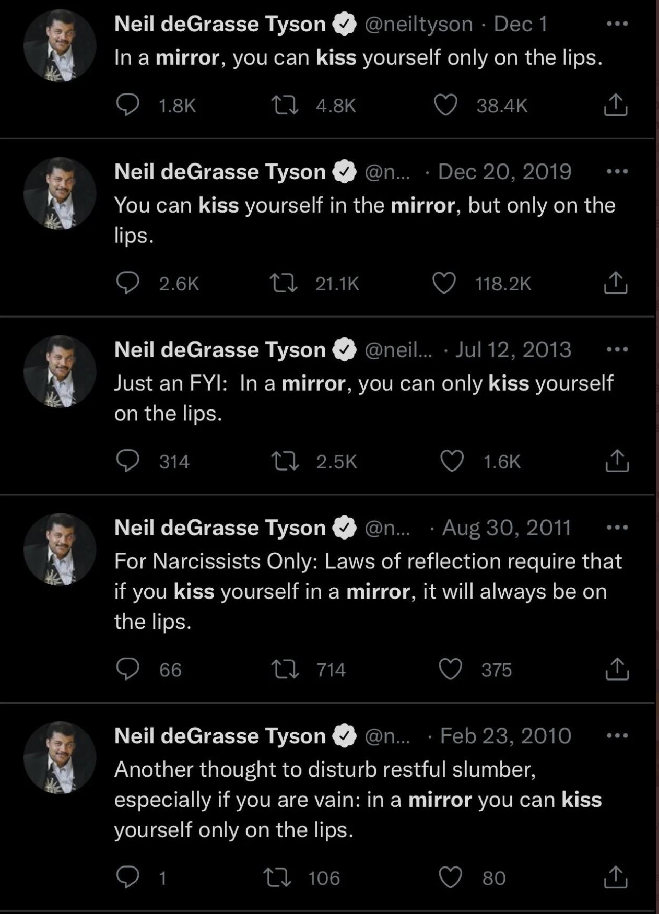Open more options on Feb 23, 2010 tweet
This screenshot has height=914, width=659.
617,736
